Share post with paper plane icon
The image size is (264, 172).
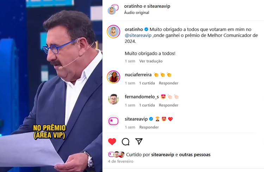(x=139, y=141)
